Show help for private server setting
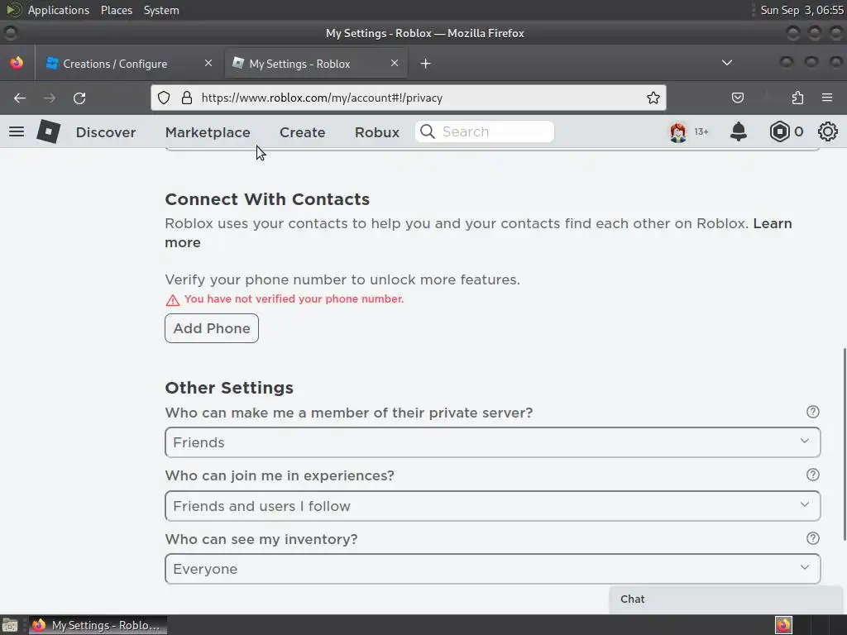847x635 pixels. tap(812, 412)
